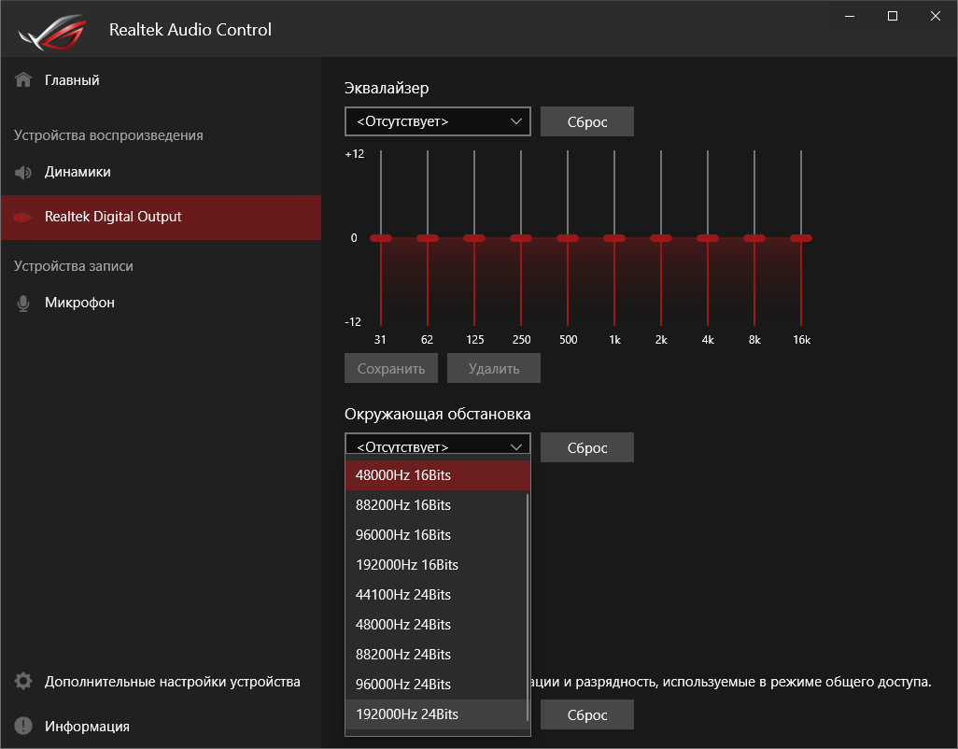Select Динамики playback device
This screenshot has height=749, width=958.
[161, 172]
